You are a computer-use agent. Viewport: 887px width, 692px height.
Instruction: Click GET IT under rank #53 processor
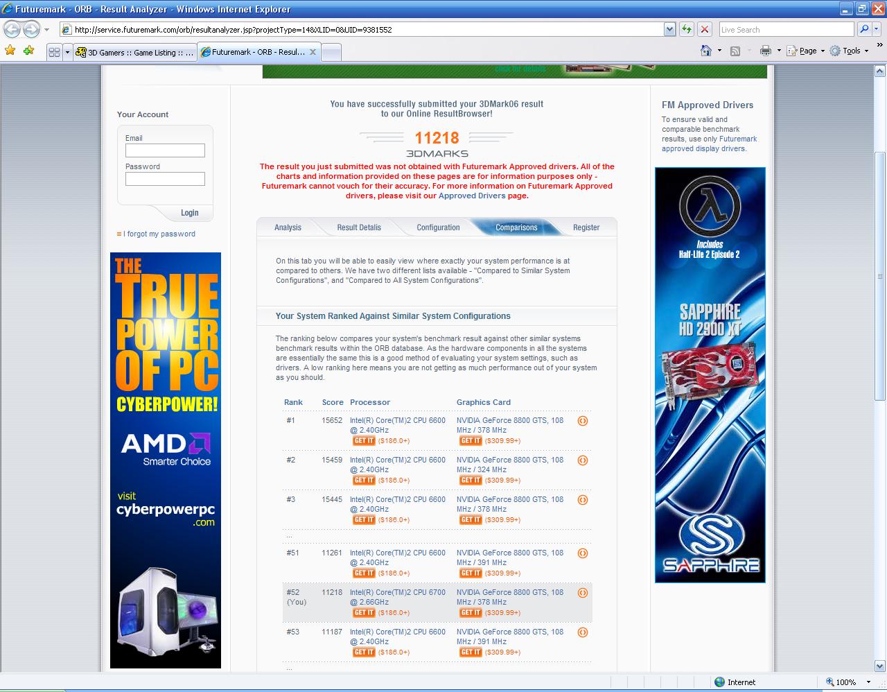click(x=364, y=652)
